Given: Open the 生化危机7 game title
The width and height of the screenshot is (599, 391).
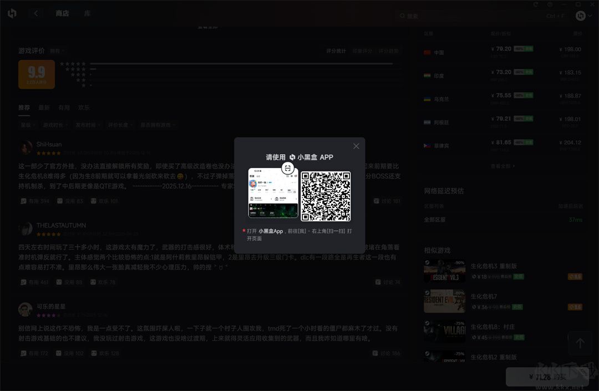Looking at the screenshot, I should coord(483,296).
